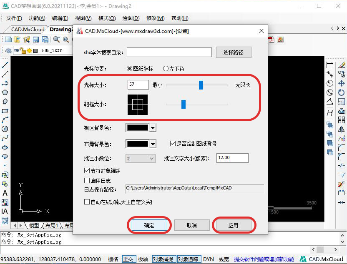Click the Zoom in magnifier icon
Viewport: 347px width, 264px height.
click(x=56, y=40)
